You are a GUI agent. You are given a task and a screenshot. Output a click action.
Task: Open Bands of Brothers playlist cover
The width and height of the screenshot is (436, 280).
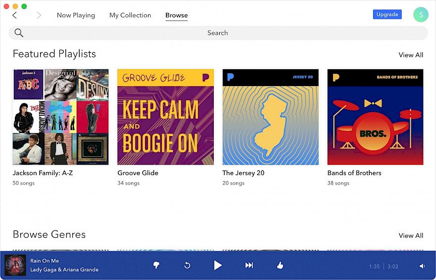coord(376,117)
